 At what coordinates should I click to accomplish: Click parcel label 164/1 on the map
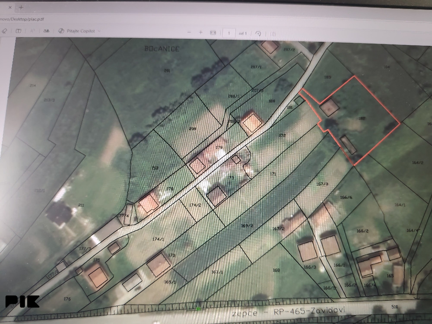[400, 205]
